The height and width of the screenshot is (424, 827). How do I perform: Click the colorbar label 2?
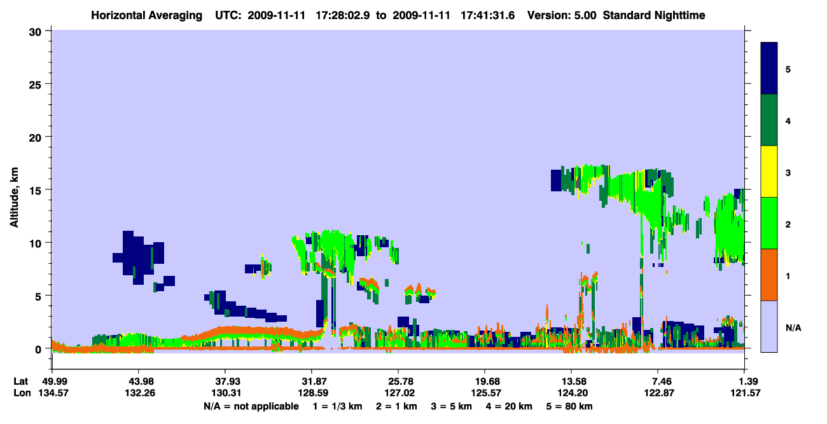click(x=788, y=224)
